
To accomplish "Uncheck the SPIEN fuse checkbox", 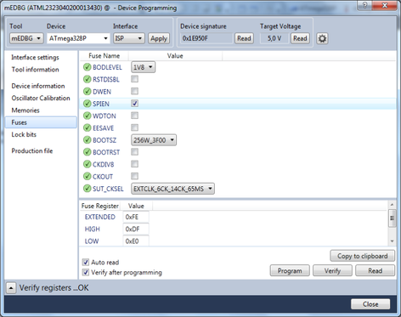I will (x=134, y=104).
